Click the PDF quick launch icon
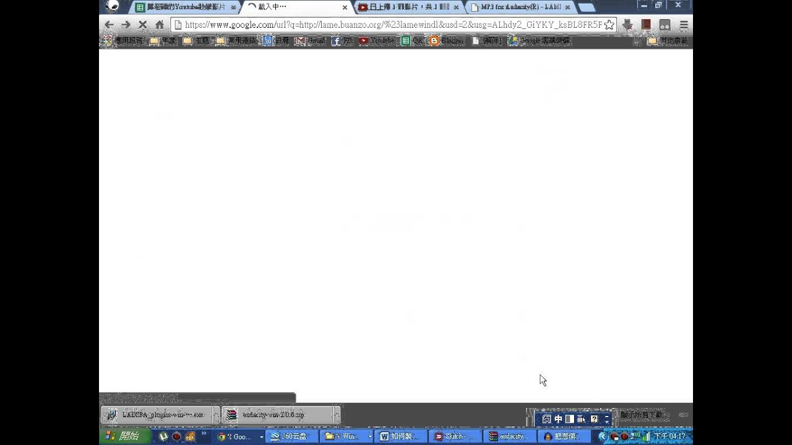The width and height of the screenshot is (792, 445). pos(191,436)
